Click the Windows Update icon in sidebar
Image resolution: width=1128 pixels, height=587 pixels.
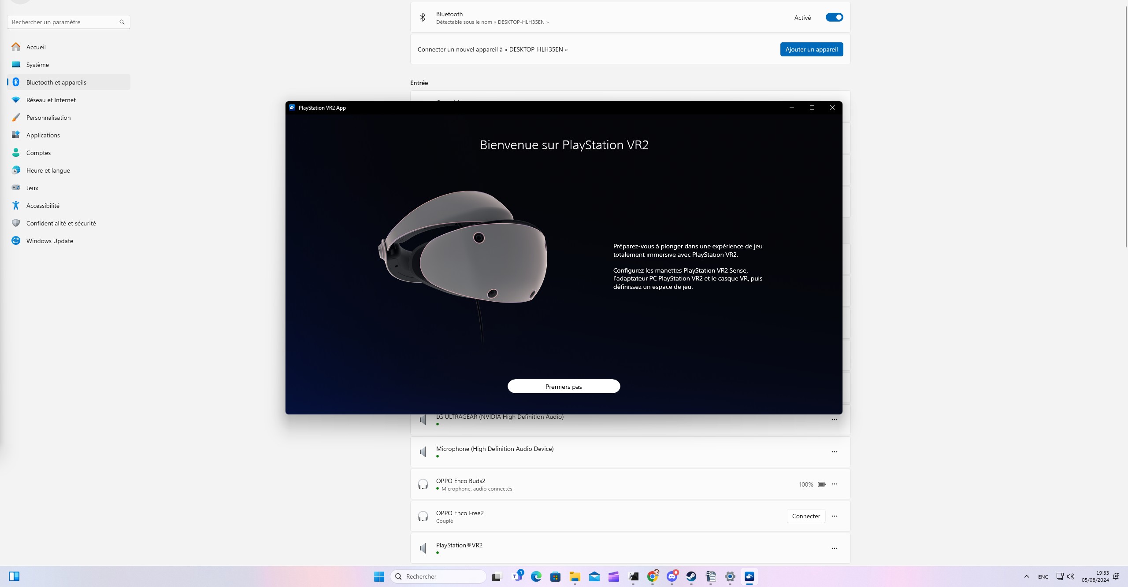click(x=16, y=241)
